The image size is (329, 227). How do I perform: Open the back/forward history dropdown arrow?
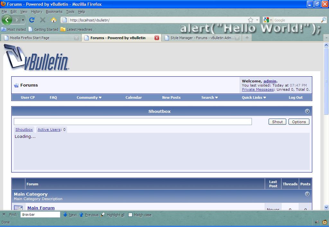point(23,20)
